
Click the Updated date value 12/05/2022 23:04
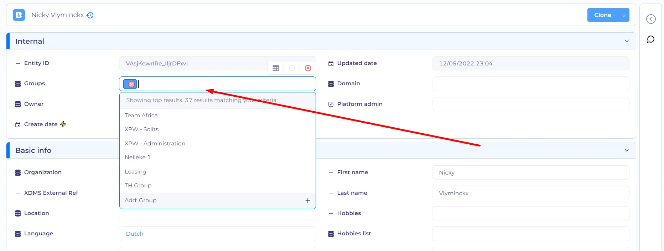click(531, 63)
